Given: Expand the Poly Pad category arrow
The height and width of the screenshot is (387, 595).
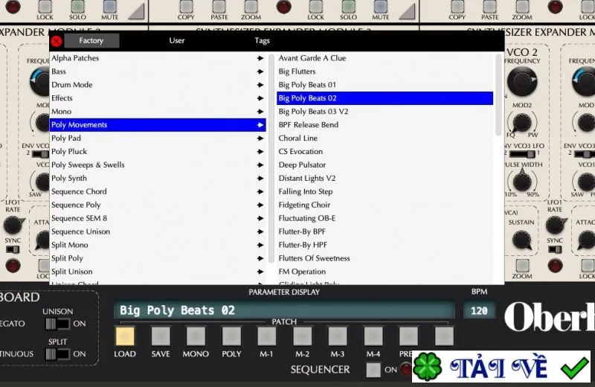Looking at the screenshot, I should point(260,138).
